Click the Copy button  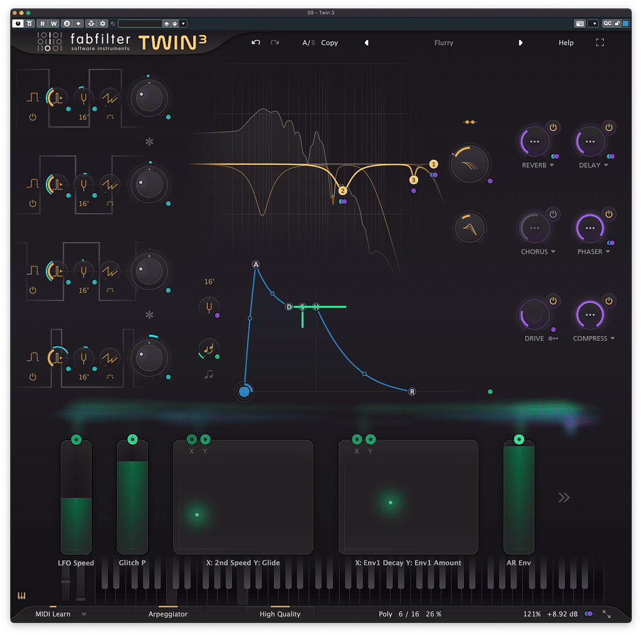tap(330, 43)
